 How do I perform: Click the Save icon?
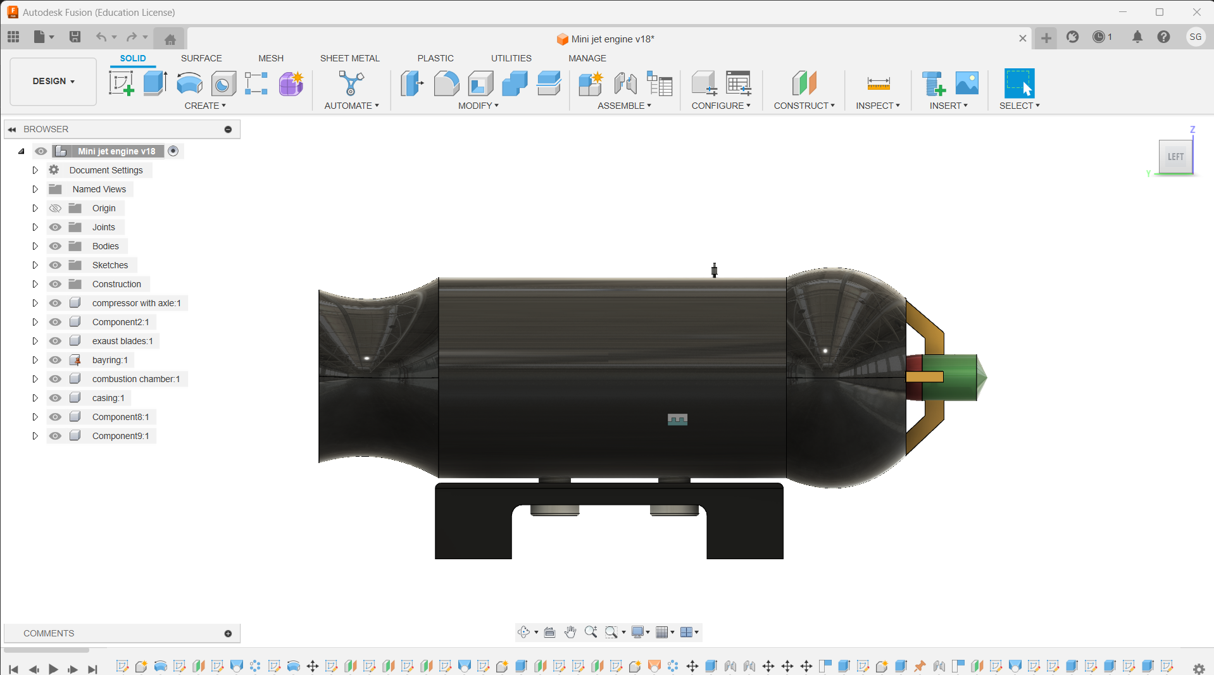coord(75,37)
